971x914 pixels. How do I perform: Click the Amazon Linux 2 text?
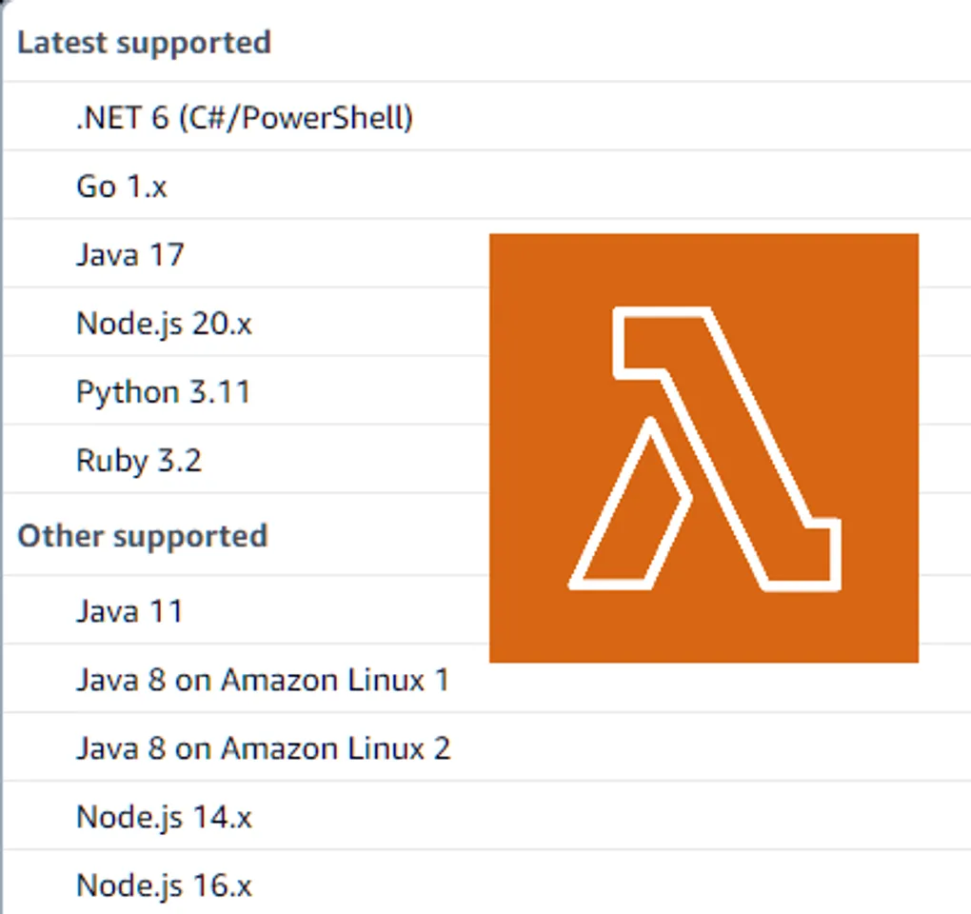click(335, 748)
